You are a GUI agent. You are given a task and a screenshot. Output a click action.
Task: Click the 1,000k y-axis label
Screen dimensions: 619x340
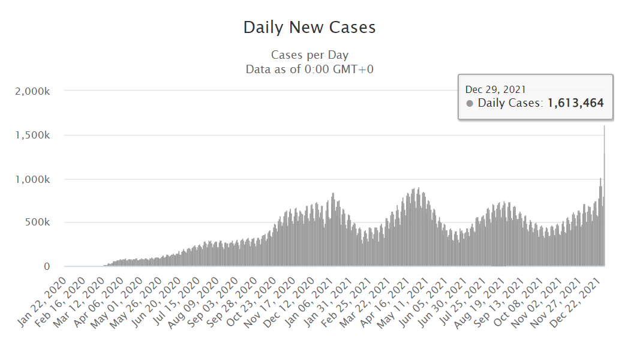click(x=35, y=179)
